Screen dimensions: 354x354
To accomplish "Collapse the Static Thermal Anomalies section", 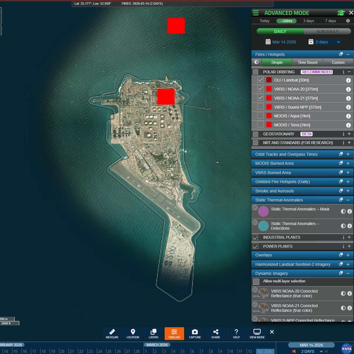I will (x=348, y=200).
